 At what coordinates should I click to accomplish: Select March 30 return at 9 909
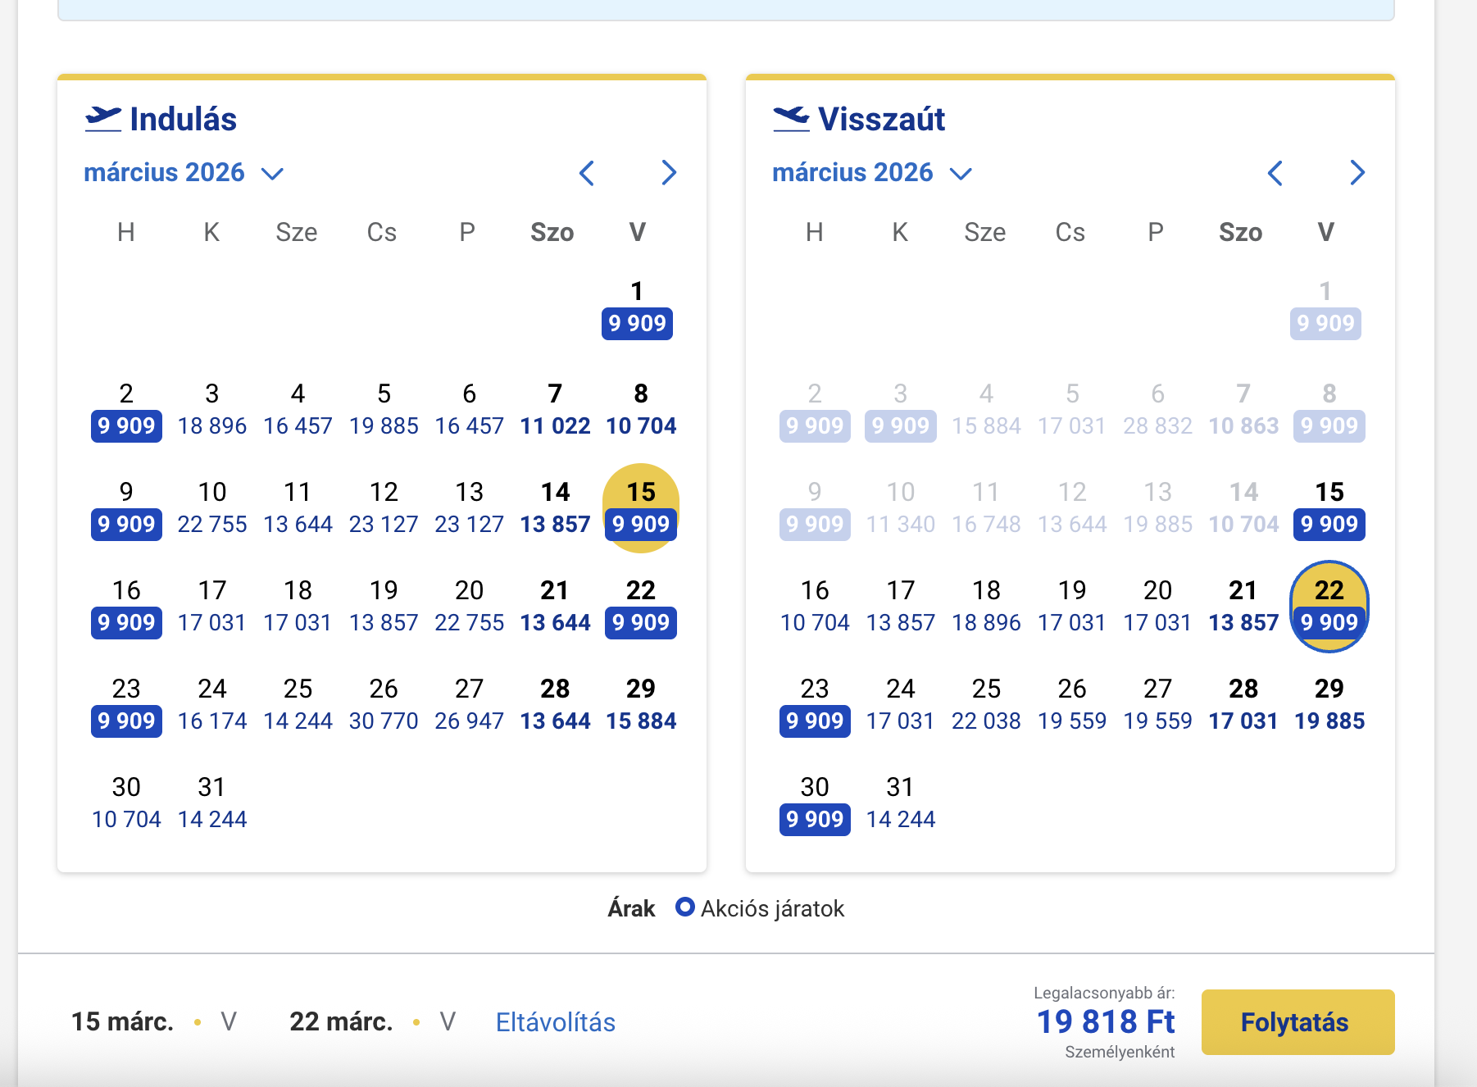click(815, 803)
